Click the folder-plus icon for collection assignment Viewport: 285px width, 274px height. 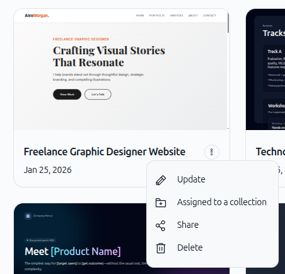161,203
